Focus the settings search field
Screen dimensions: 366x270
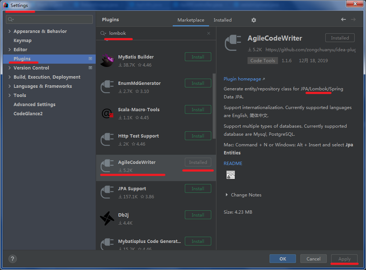click(x=49, y=19)
